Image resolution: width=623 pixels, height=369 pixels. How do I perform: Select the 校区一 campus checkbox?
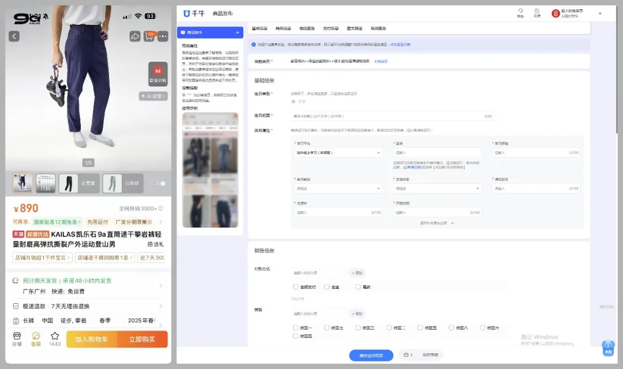click(x=295, y=327)
